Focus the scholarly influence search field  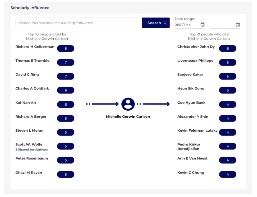[79, 23]
